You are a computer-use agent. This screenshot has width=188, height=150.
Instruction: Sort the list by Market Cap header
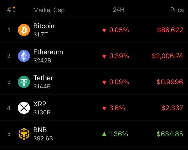pos(49,10)
